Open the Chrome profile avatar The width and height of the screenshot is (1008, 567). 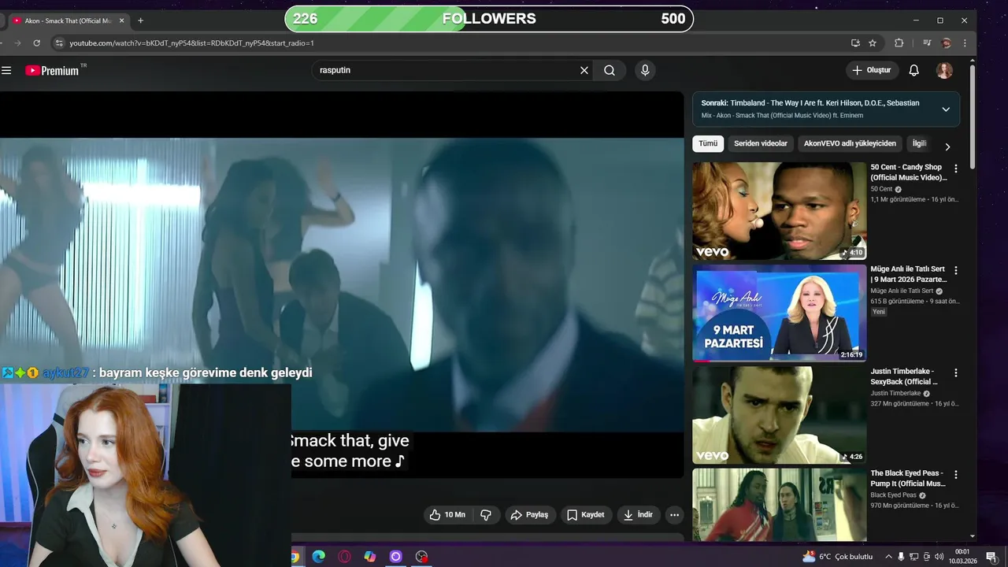tap(946, 43)
